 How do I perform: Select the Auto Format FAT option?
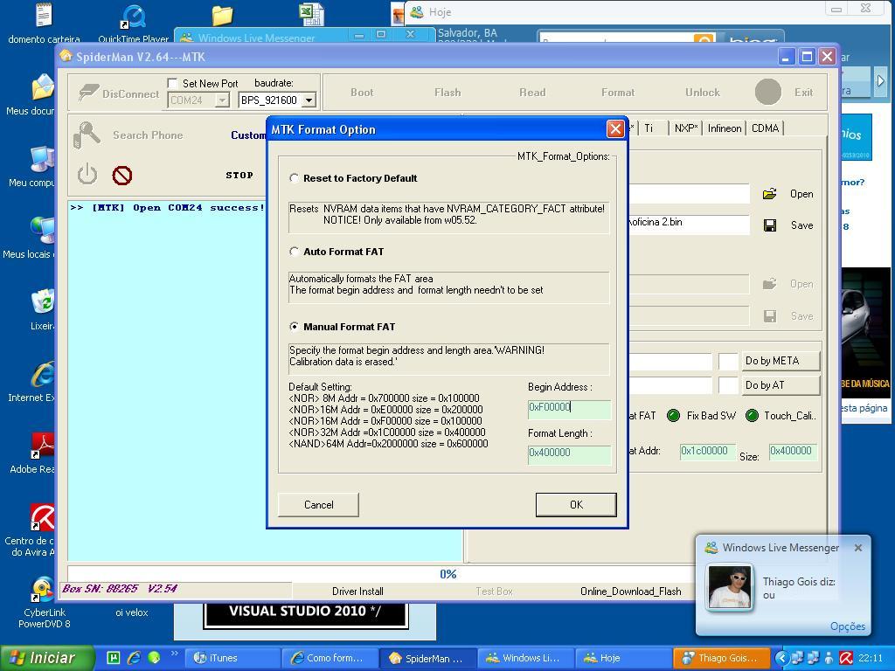[295, 252]
